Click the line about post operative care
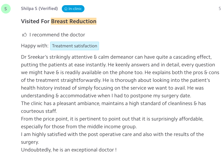 point(112,134)
